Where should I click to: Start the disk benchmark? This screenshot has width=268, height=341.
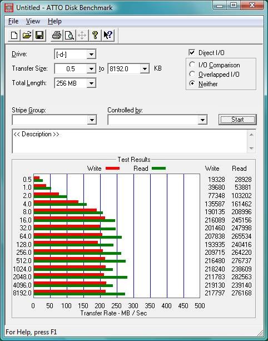click(x=237, y=120)
